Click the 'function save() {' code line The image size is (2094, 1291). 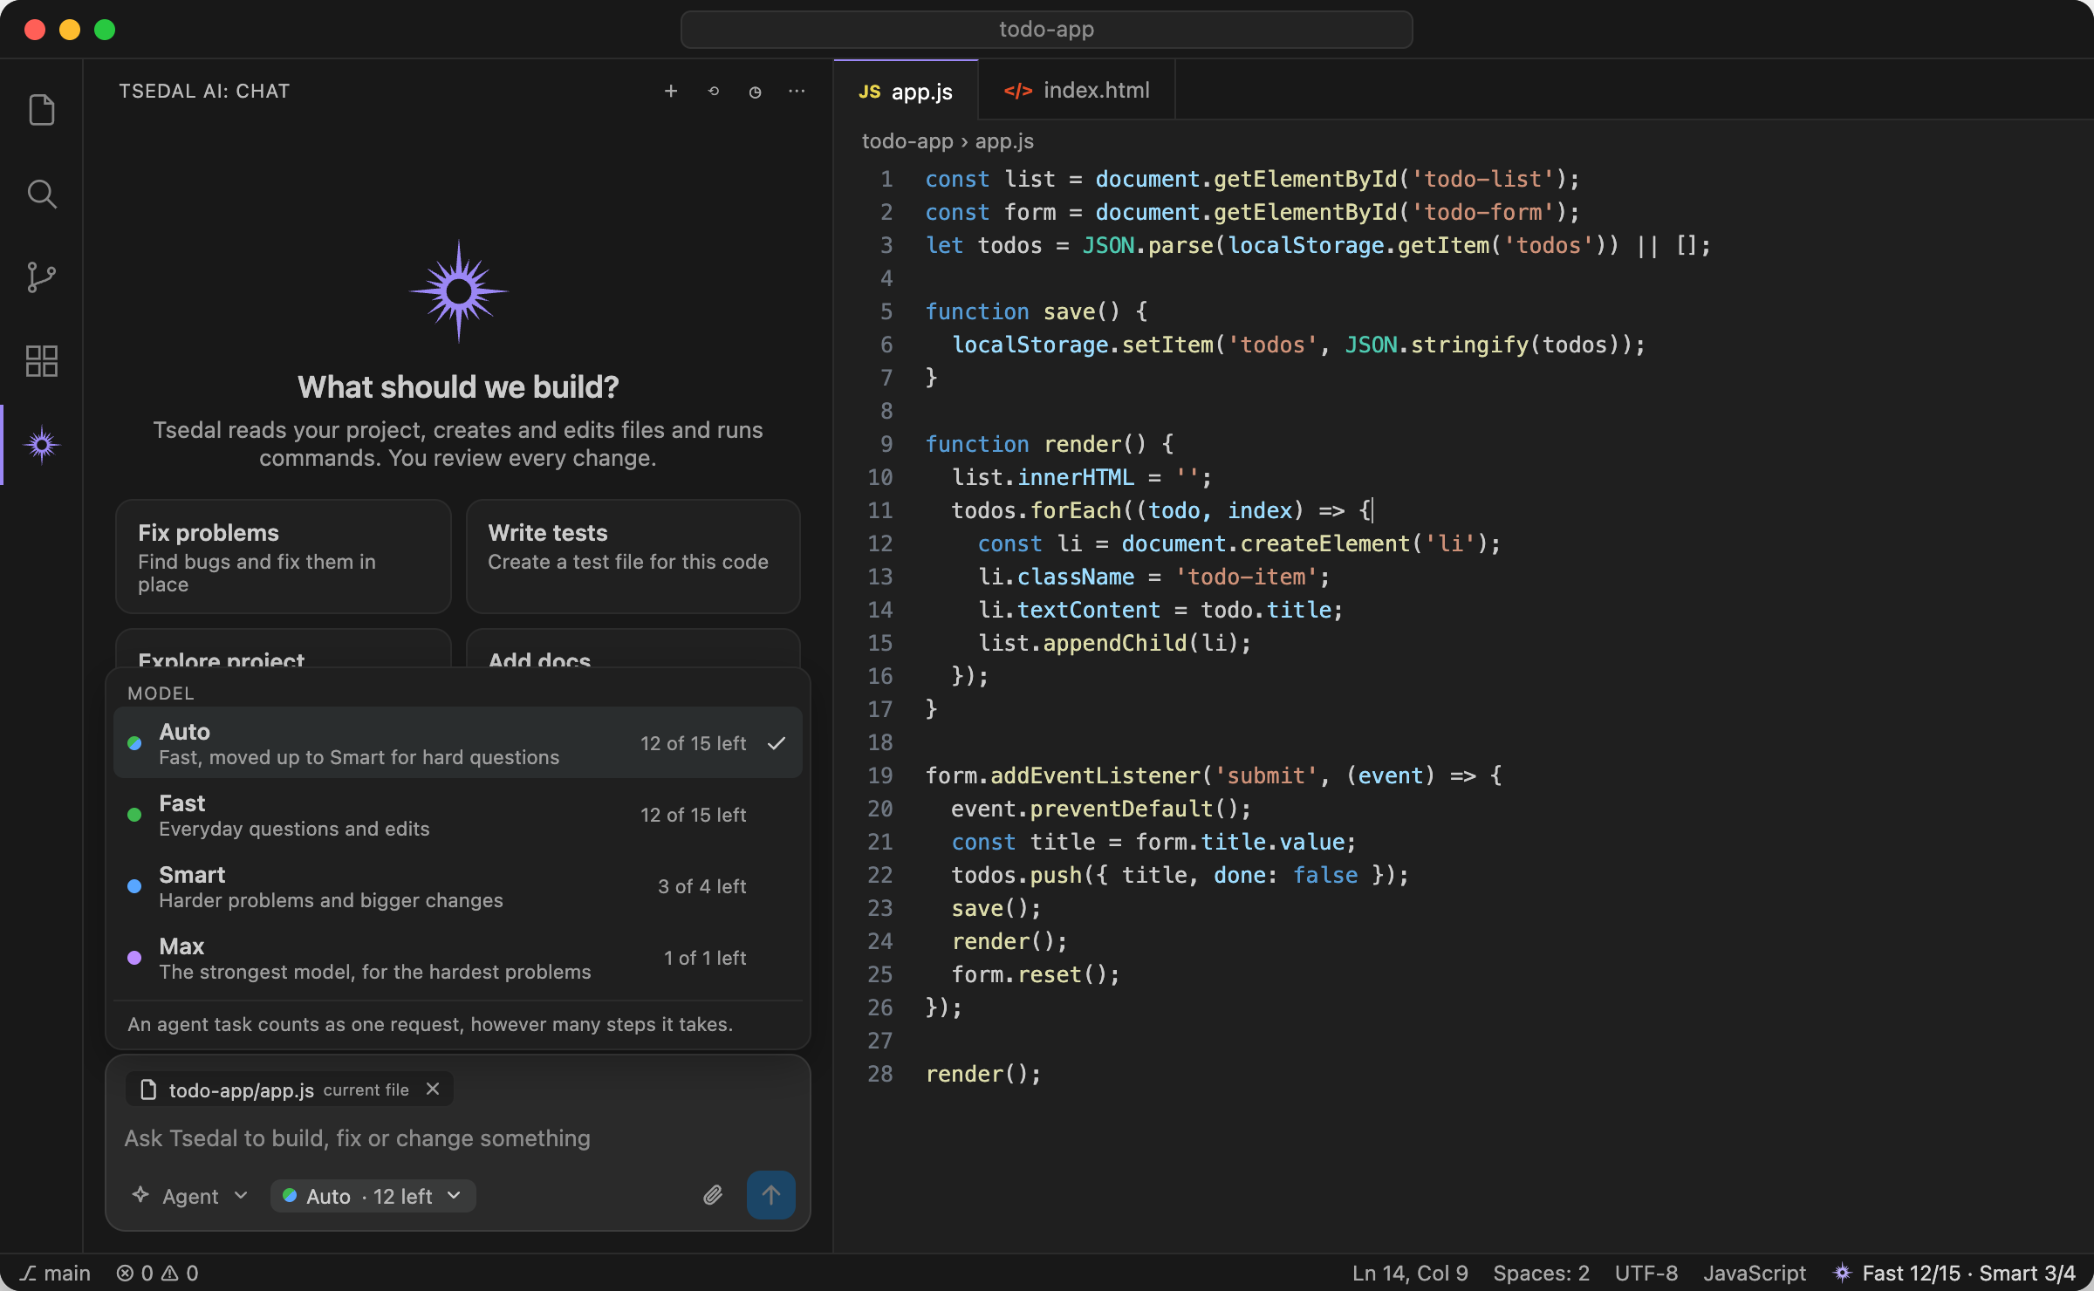(x=1037, y=311)
